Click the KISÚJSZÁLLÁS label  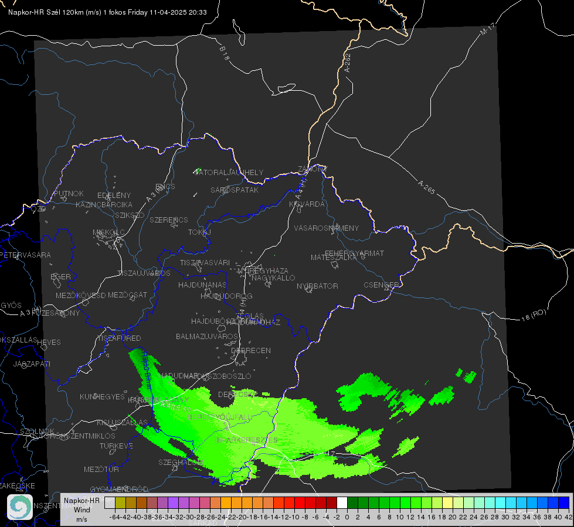(x=122, y=422)
